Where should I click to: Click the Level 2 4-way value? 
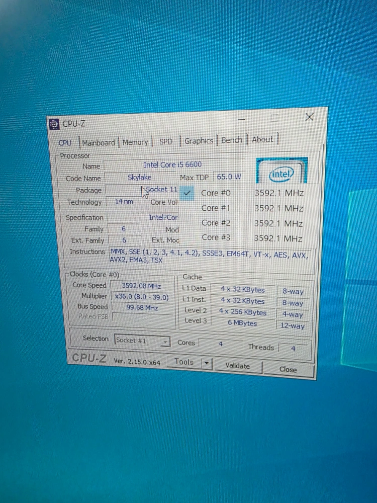click(x=293, y=314)
